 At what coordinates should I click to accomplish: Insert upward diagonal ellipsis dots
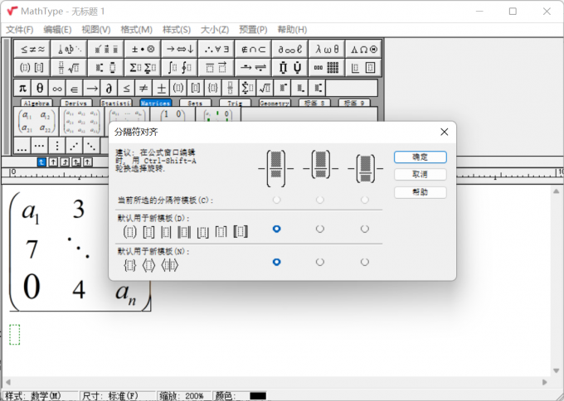74,146
